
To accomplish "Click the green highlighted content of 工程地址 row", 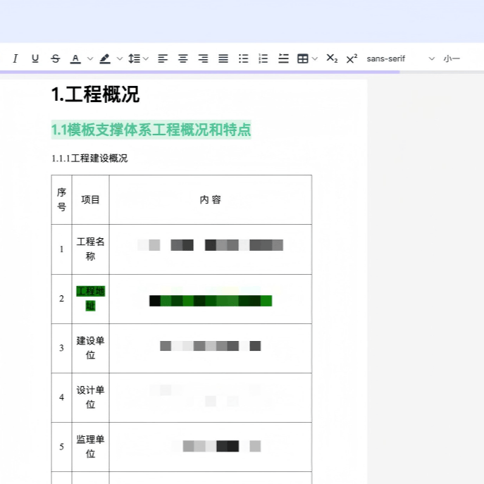I will (x=211, y=301).
